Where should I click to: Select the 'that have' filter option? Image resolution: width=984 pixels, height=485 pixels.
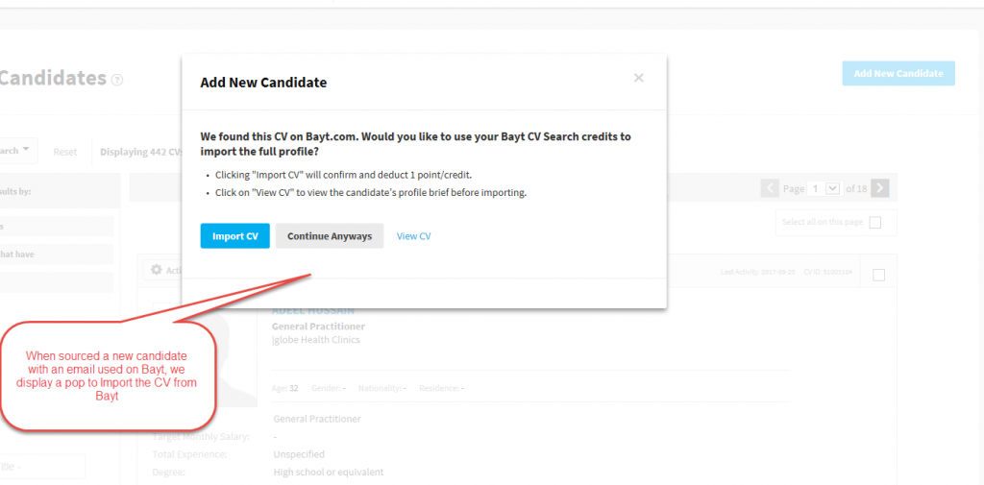[57, 255]
